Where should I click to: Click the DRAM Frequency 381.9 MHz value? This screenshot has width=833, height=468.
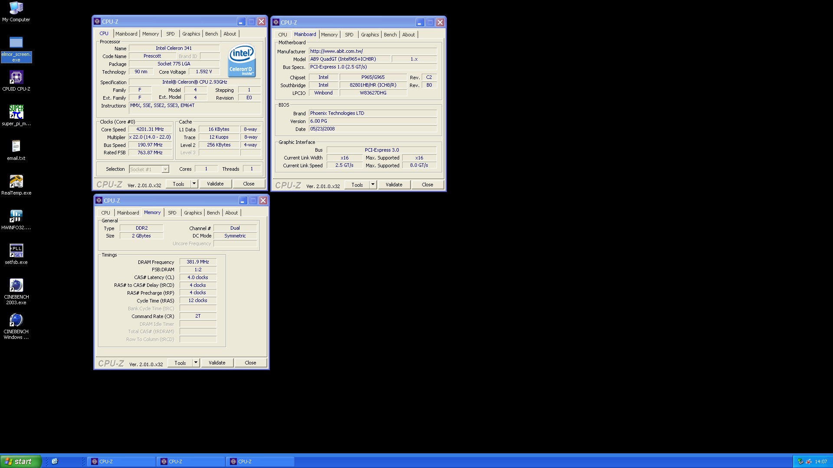(198, 262)
